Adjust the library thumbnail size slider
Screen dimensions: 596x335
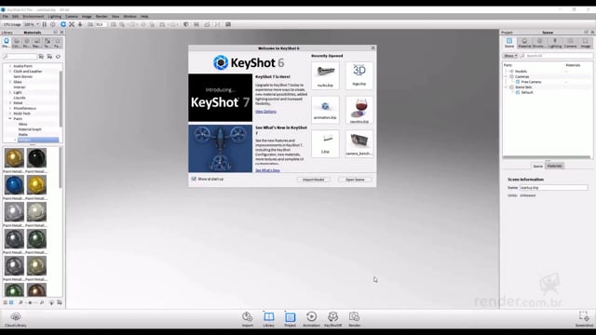31,302
